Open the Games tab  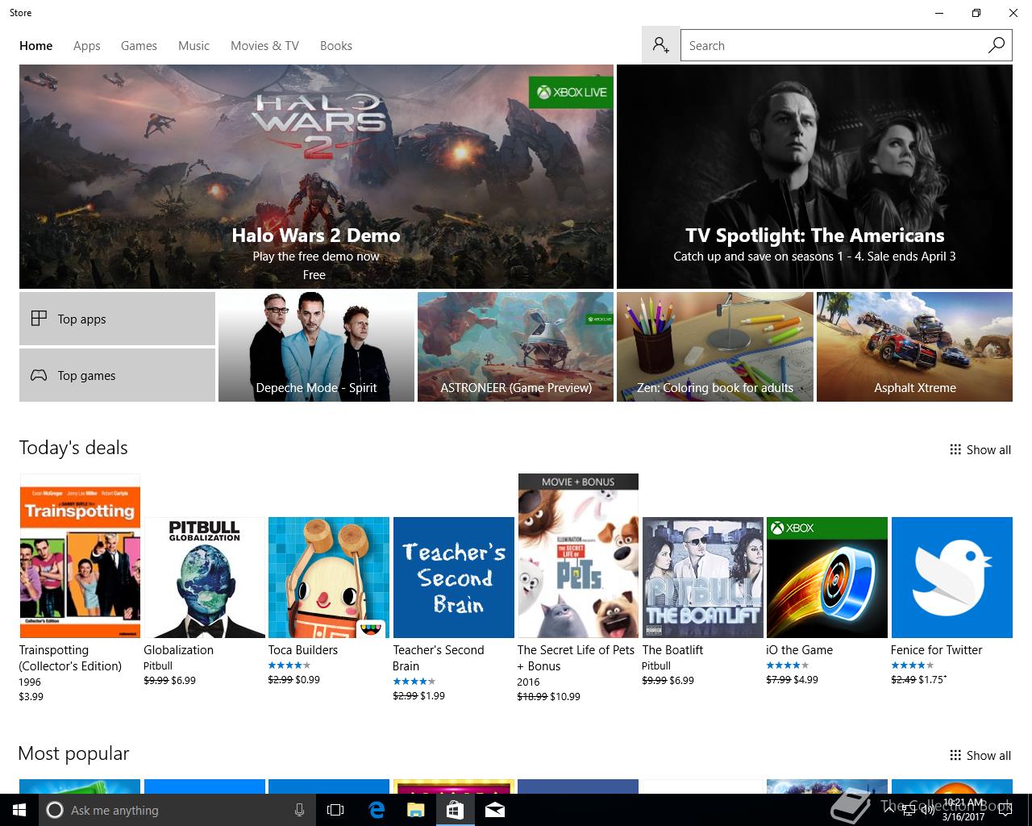(139, 46)
